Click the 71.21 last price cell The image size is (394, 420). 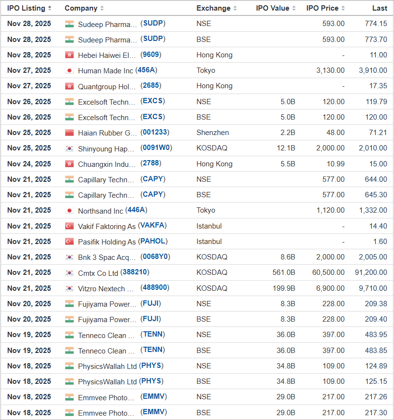click(x=378, y=132)
